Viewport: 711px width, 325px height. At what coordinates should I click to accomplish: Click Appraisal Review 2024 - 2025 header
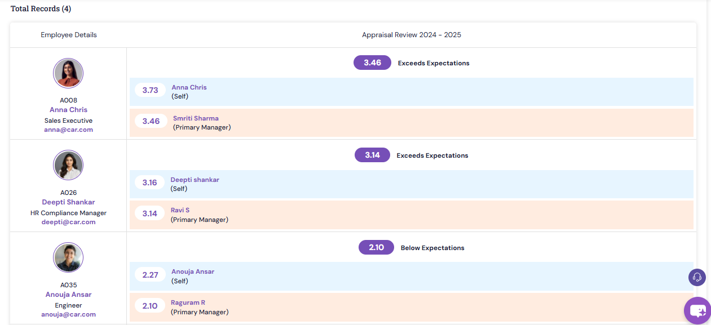pos(412,35)
